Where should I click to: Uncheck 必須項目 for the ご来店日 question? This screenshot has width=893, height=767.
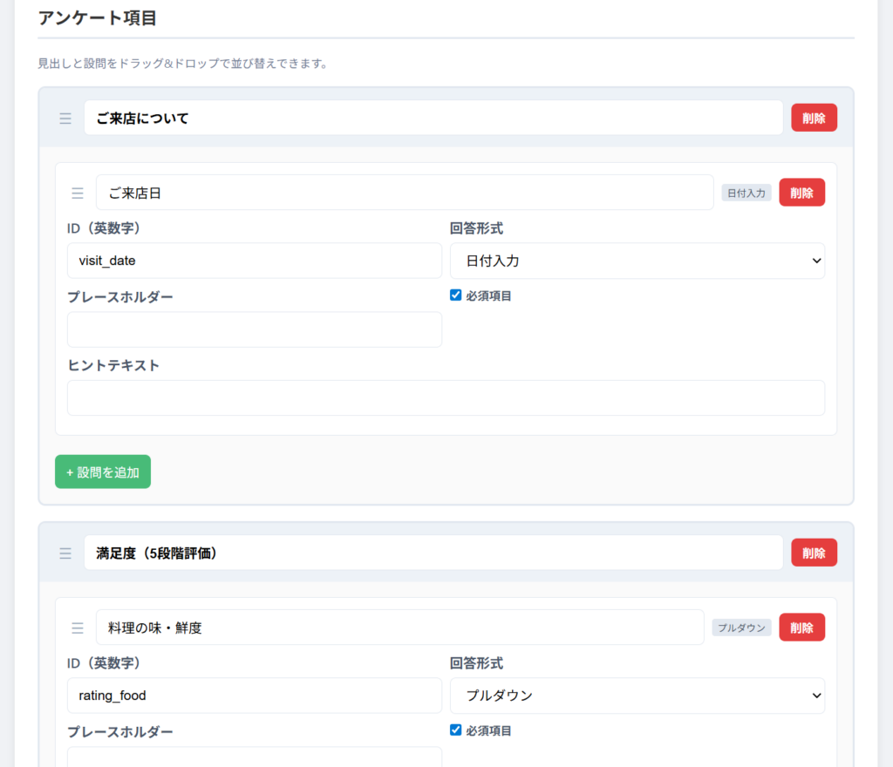[455, 295]
